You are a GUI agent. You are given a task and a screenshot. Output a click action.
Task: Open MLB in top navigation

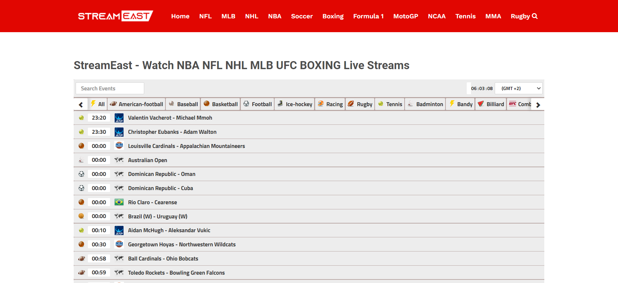(228, 16)
